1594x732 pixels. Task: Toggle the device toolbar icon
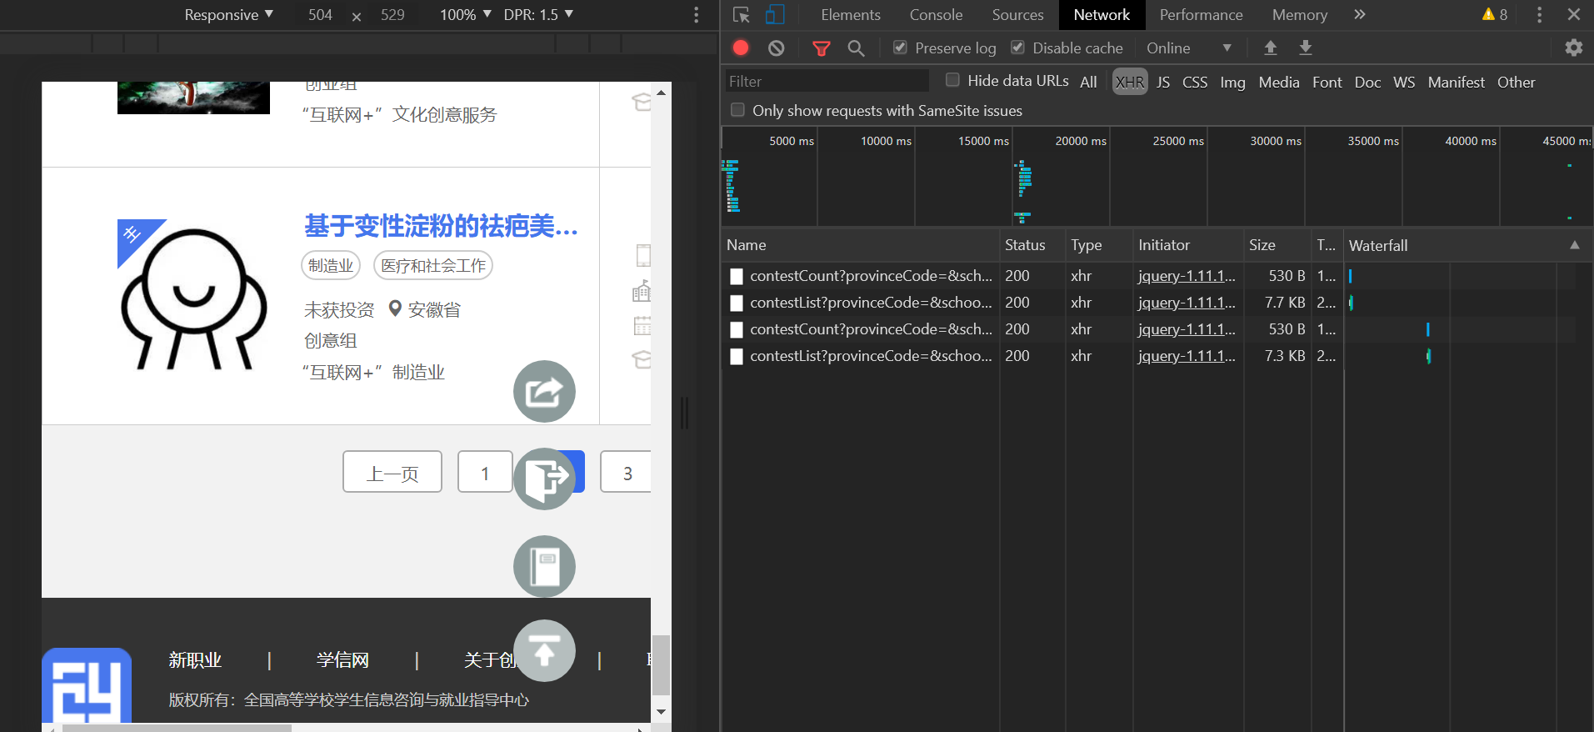point(775,15)
